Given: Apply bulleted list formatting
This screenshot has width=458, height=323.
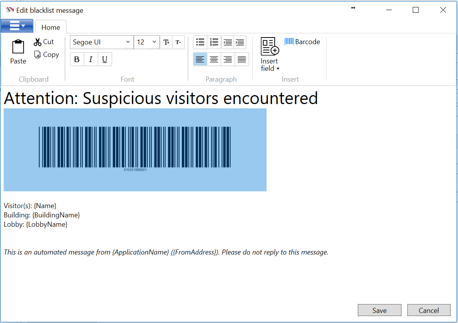Looking at the screenshot, I should 200,42.
